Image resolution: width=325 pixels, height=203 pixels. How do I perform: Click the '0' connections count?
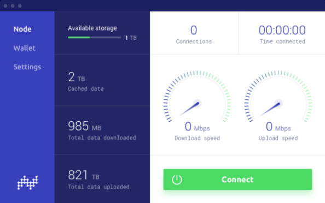194,30
